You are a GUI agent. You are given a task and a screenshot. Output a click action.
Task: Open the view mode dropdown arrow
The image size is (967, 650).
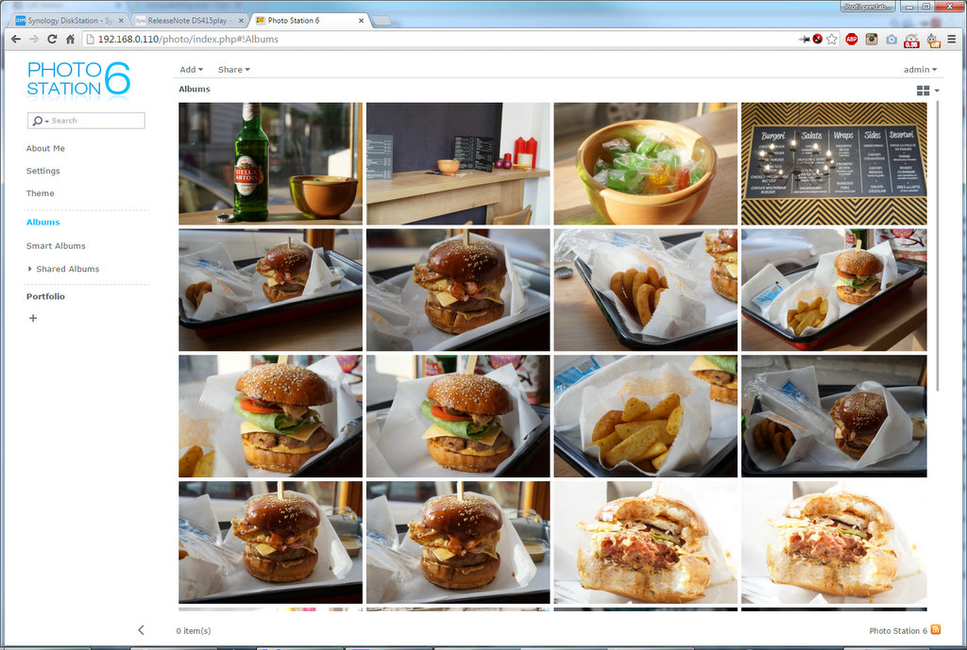tap(937, 91)
